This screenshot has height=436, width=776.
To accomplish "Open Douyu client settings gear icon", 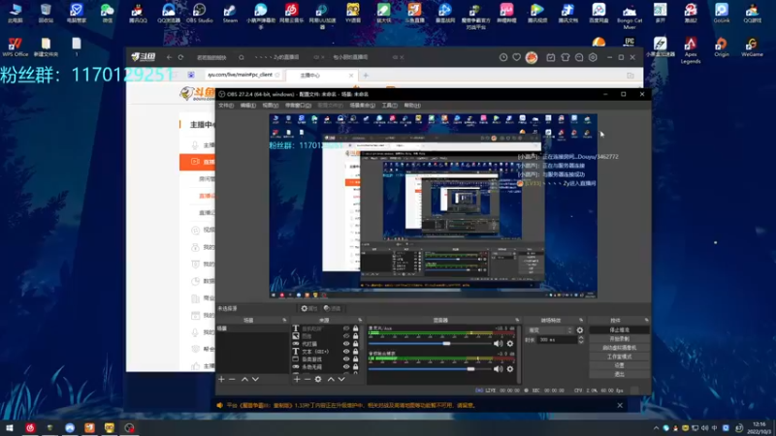I will point(593,57).
